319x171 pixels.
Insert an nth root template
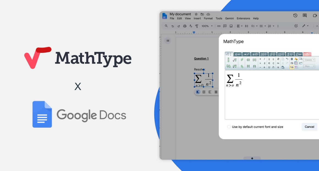(235, 66)
